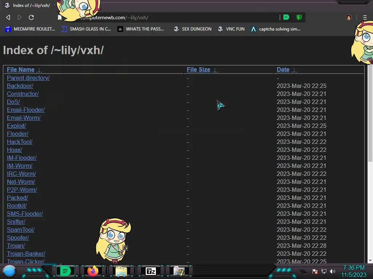Screen dimensions: 373x279
Task: Open File Explorer from the taskbar
Action: pyautogui.click(x=121, y=271)
